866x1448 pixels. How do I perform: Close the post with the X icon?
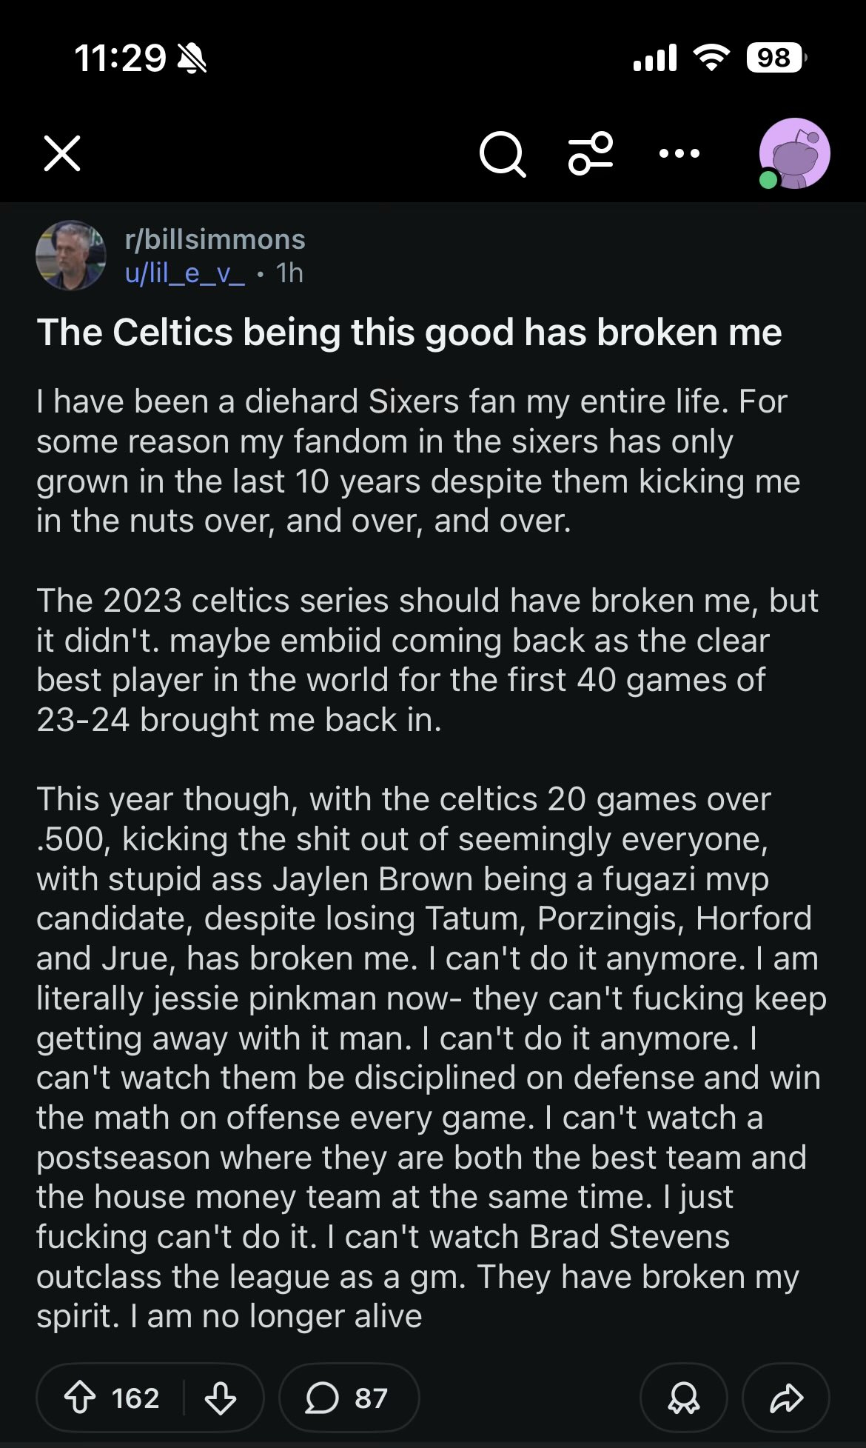62,154
